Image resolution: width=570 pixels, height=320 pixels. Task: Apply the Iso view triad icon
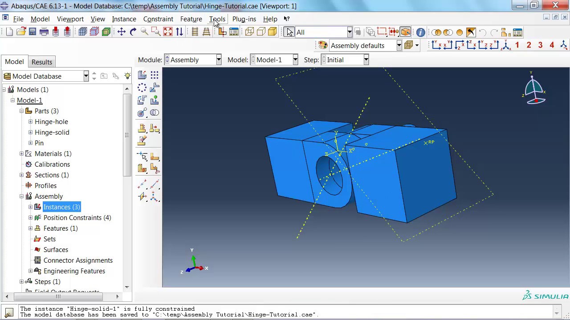click(x=506, y=45)
